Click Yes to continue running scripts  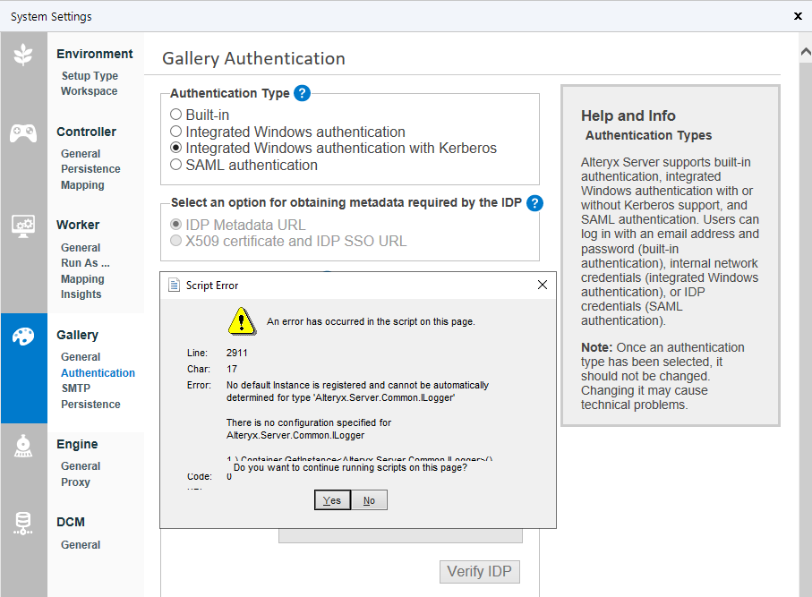(x=332, y=499)
